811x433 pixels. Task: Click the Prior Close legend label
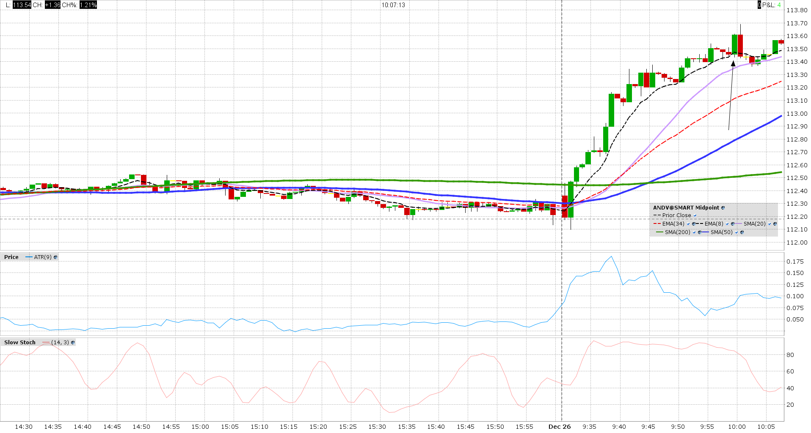(x=676, y=215)
